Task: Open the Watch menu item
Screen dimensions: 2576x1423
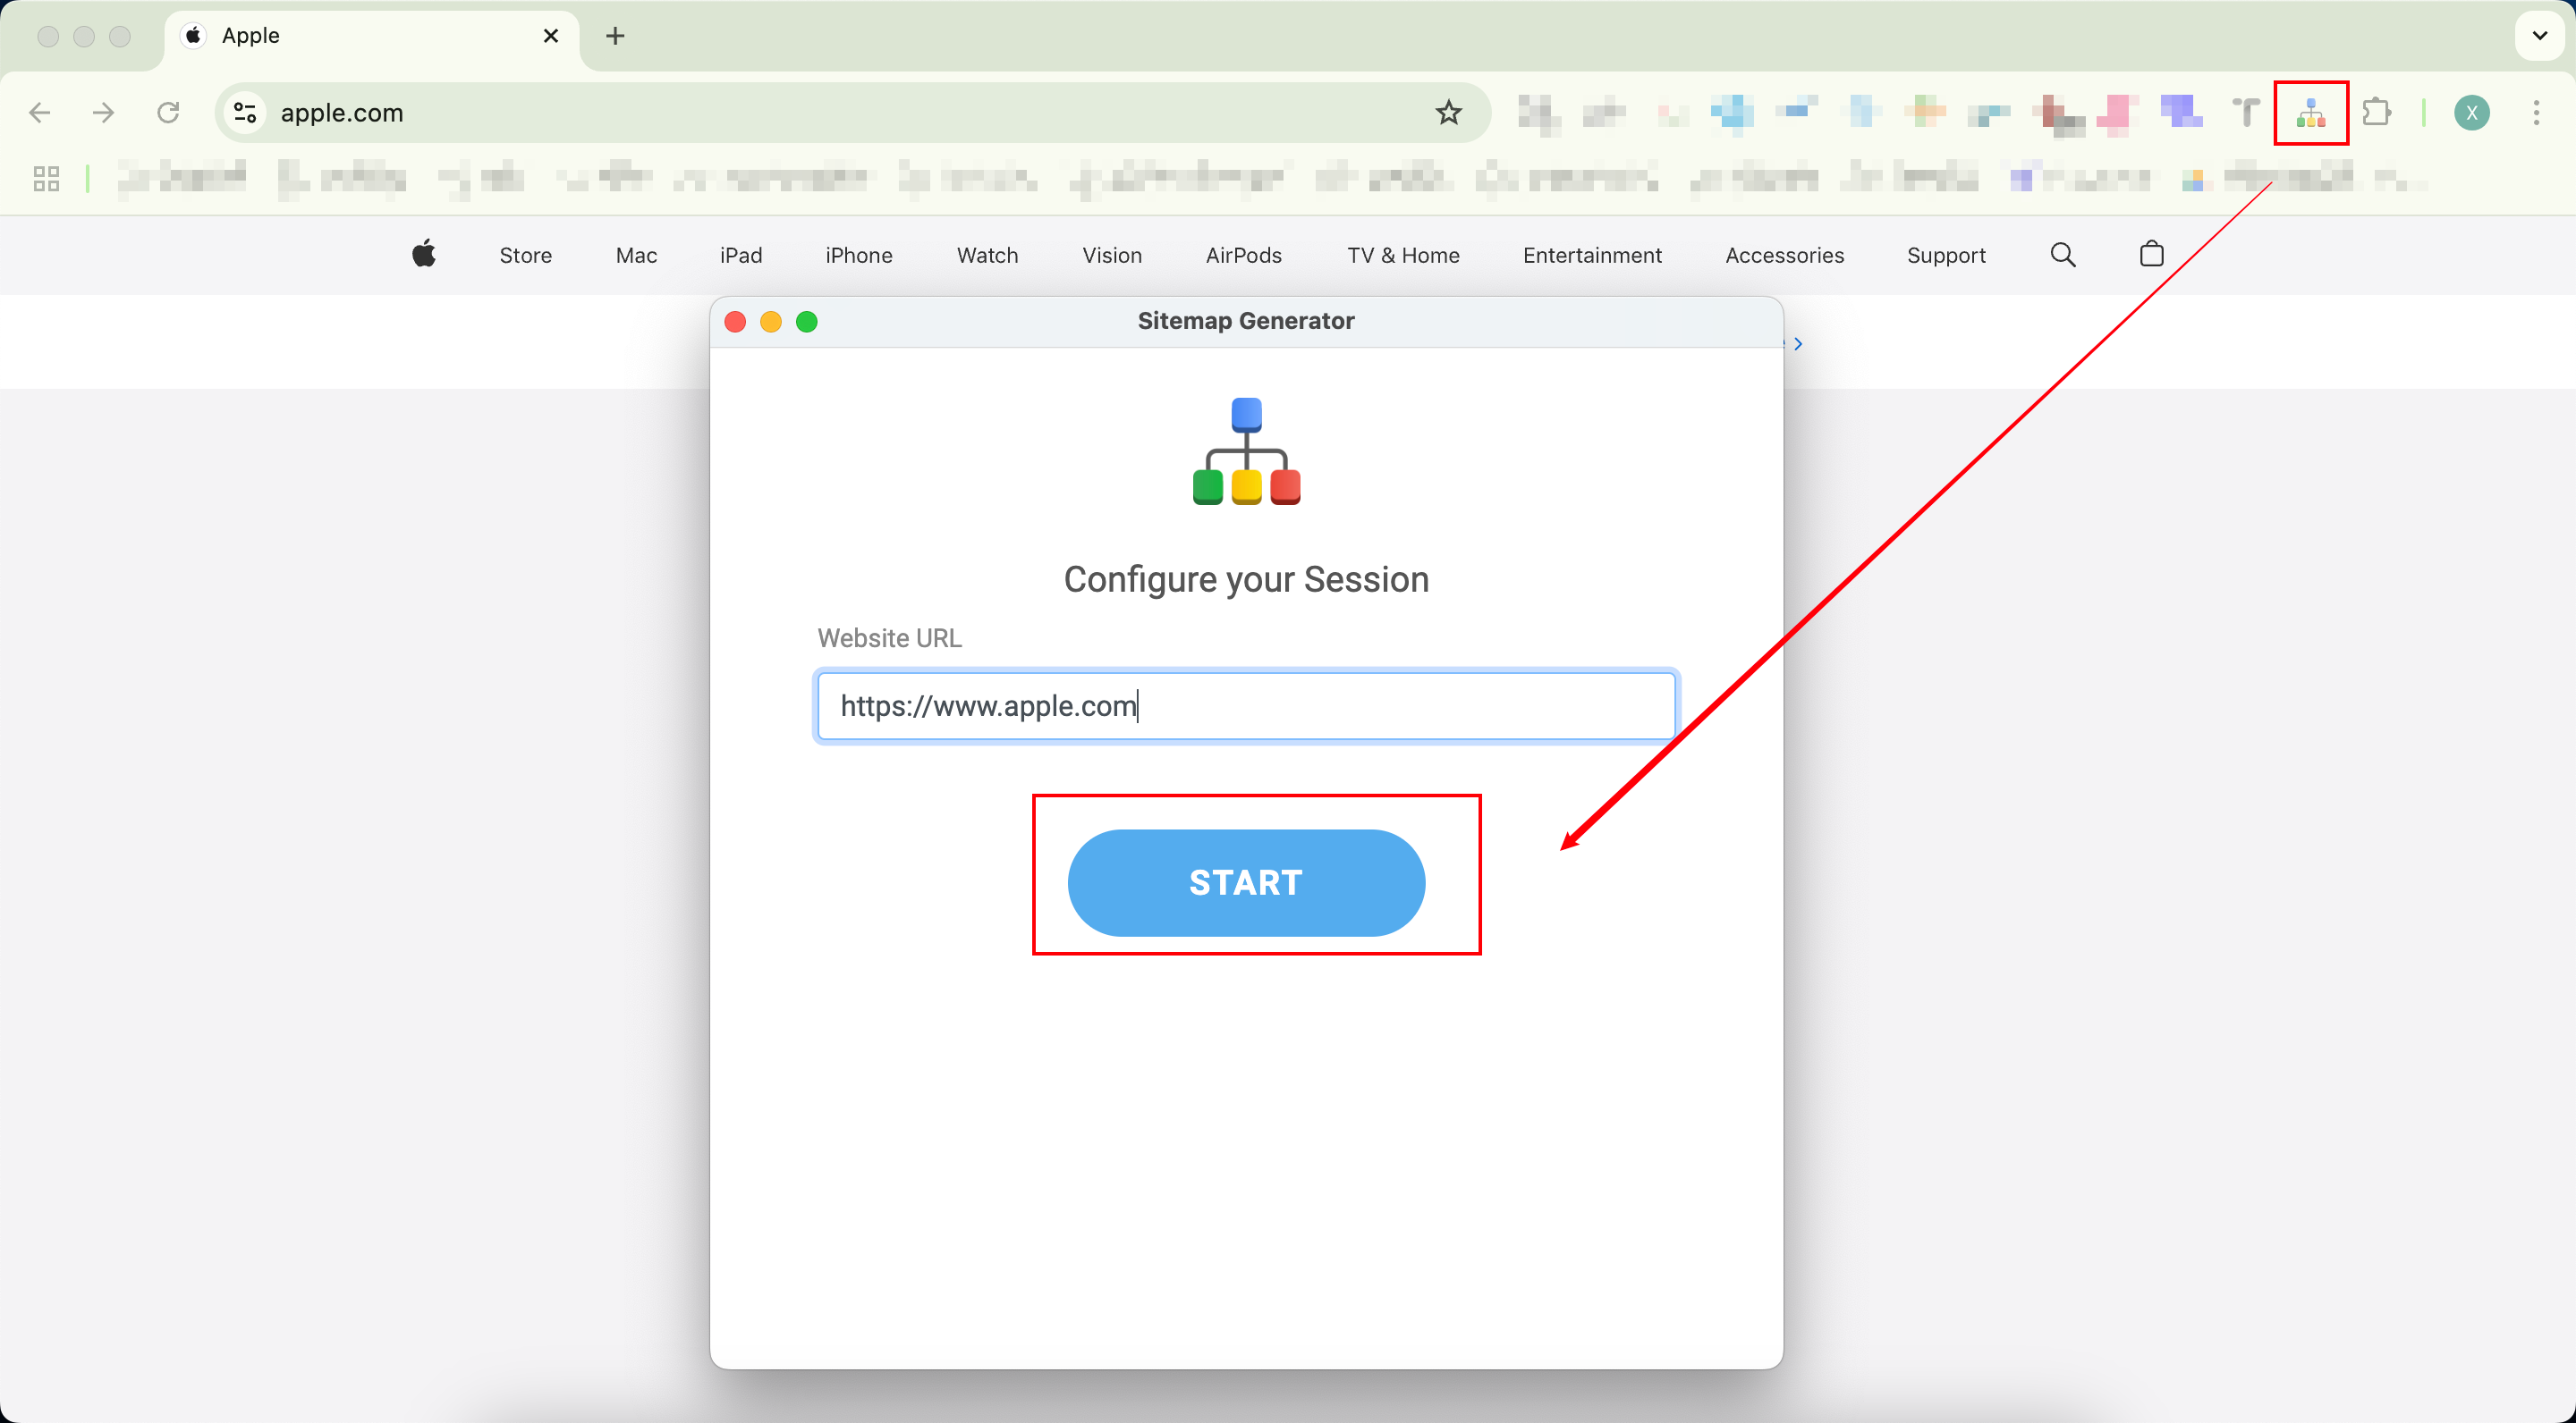Action: 987,256
